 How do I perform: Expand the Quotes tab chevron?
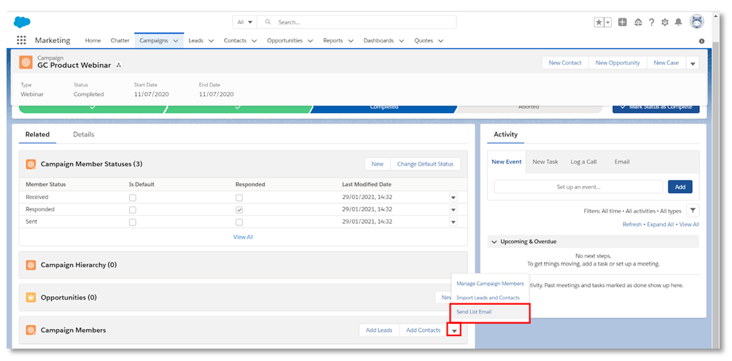440,41
